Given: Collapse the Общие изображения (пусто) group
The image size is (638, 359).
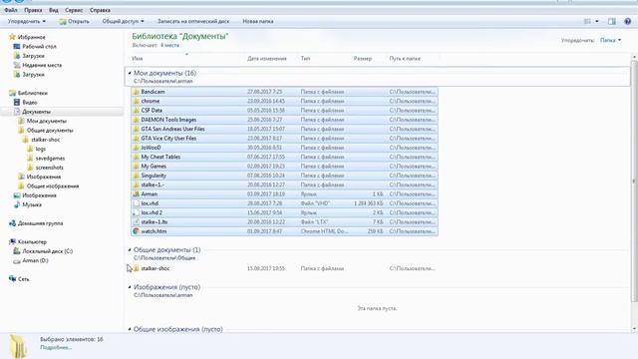Looking at the screenshot, I should pos(130,329).
